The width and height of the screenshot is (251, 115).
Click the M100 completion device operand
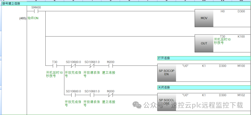241,66
